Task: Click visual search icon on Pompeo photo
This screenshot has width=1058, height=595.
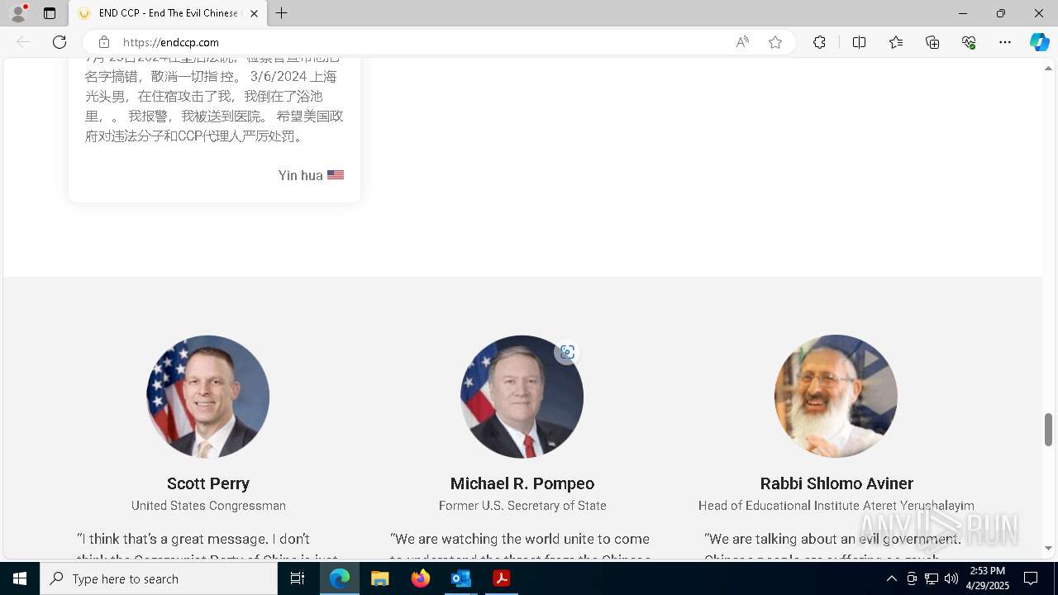Action: tap(567, 352)
